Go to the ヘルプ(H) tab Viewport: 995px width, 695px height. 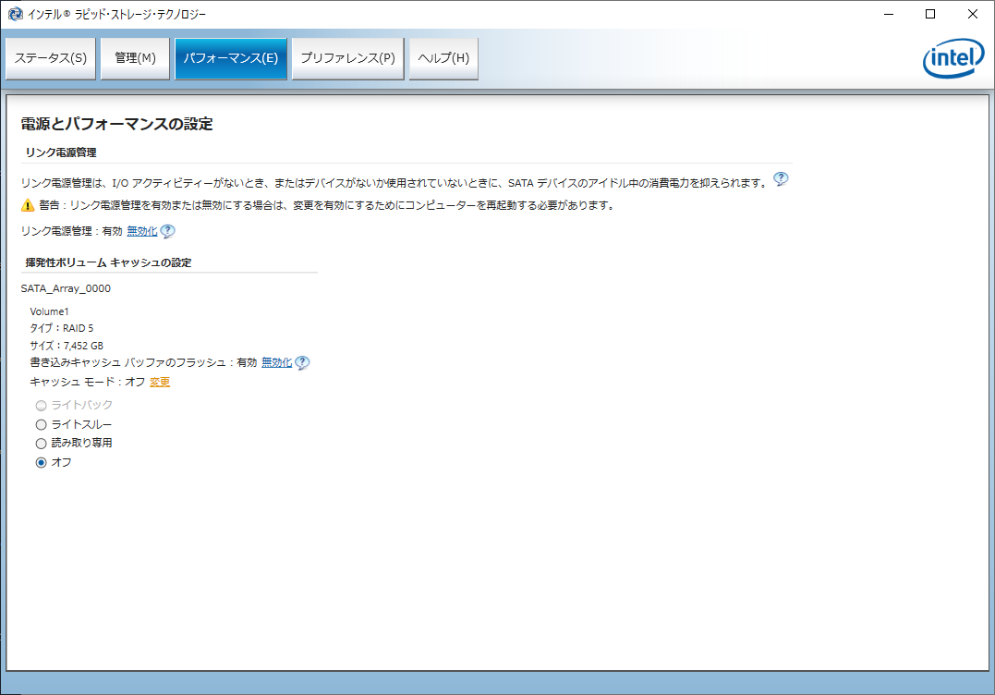click(443, 58)
